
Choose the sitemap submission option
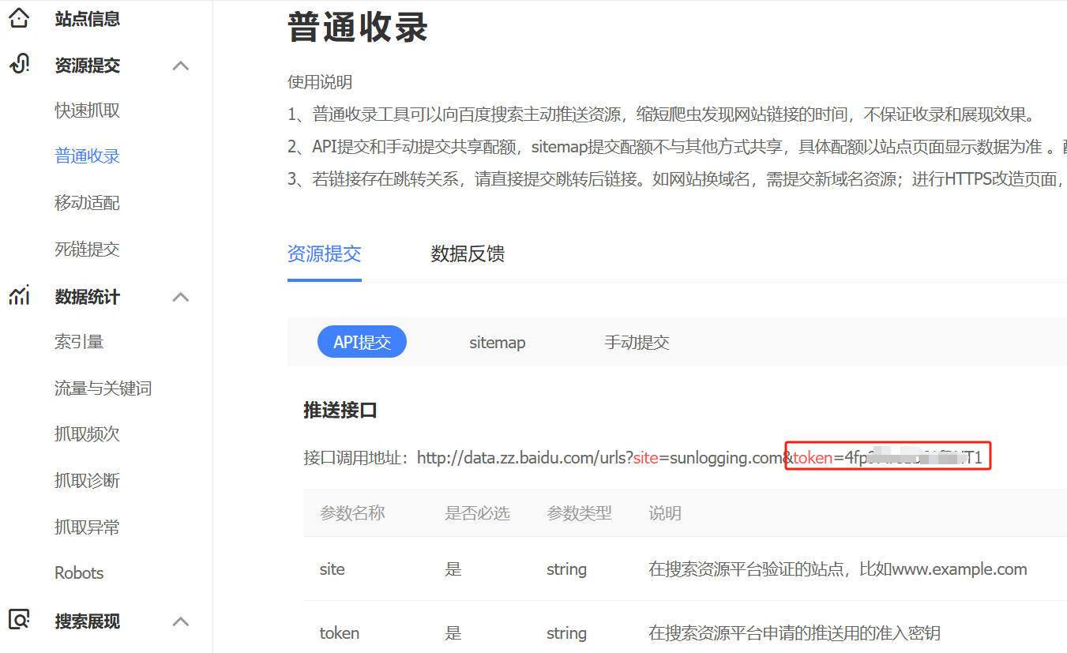(x=497, y=343)
